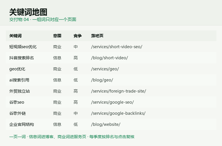Click competition 高 in 谷歌seo row
Screen dimensions: 222x146
[x=76, y=102]
